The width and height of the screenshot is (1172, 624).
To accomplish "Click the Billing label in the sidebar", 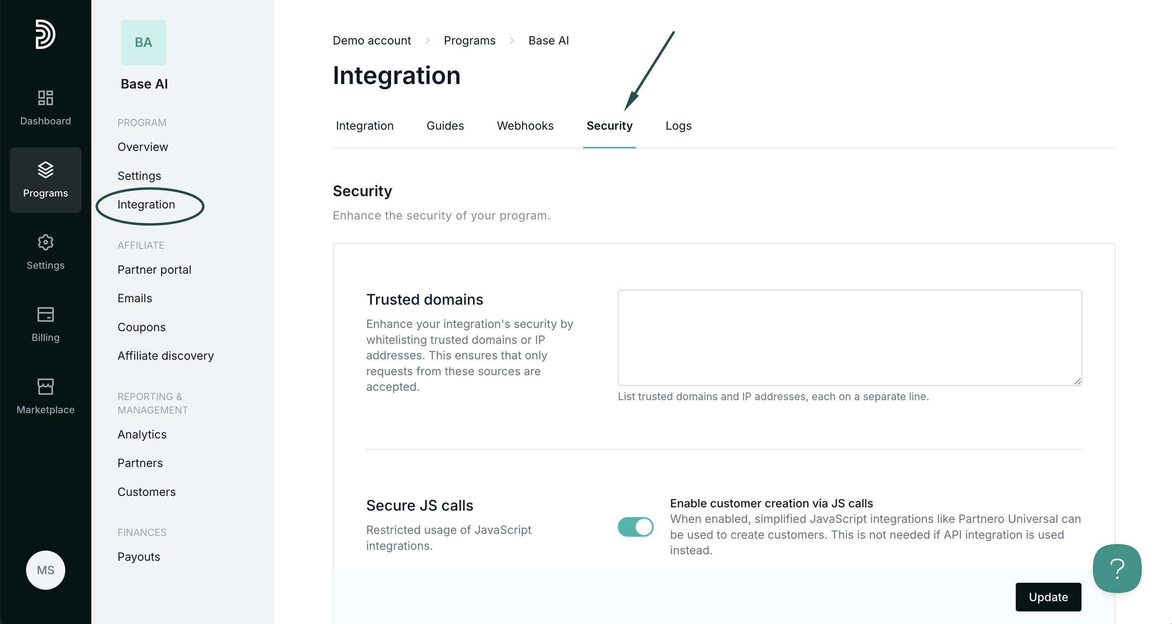I will (46, 337).
